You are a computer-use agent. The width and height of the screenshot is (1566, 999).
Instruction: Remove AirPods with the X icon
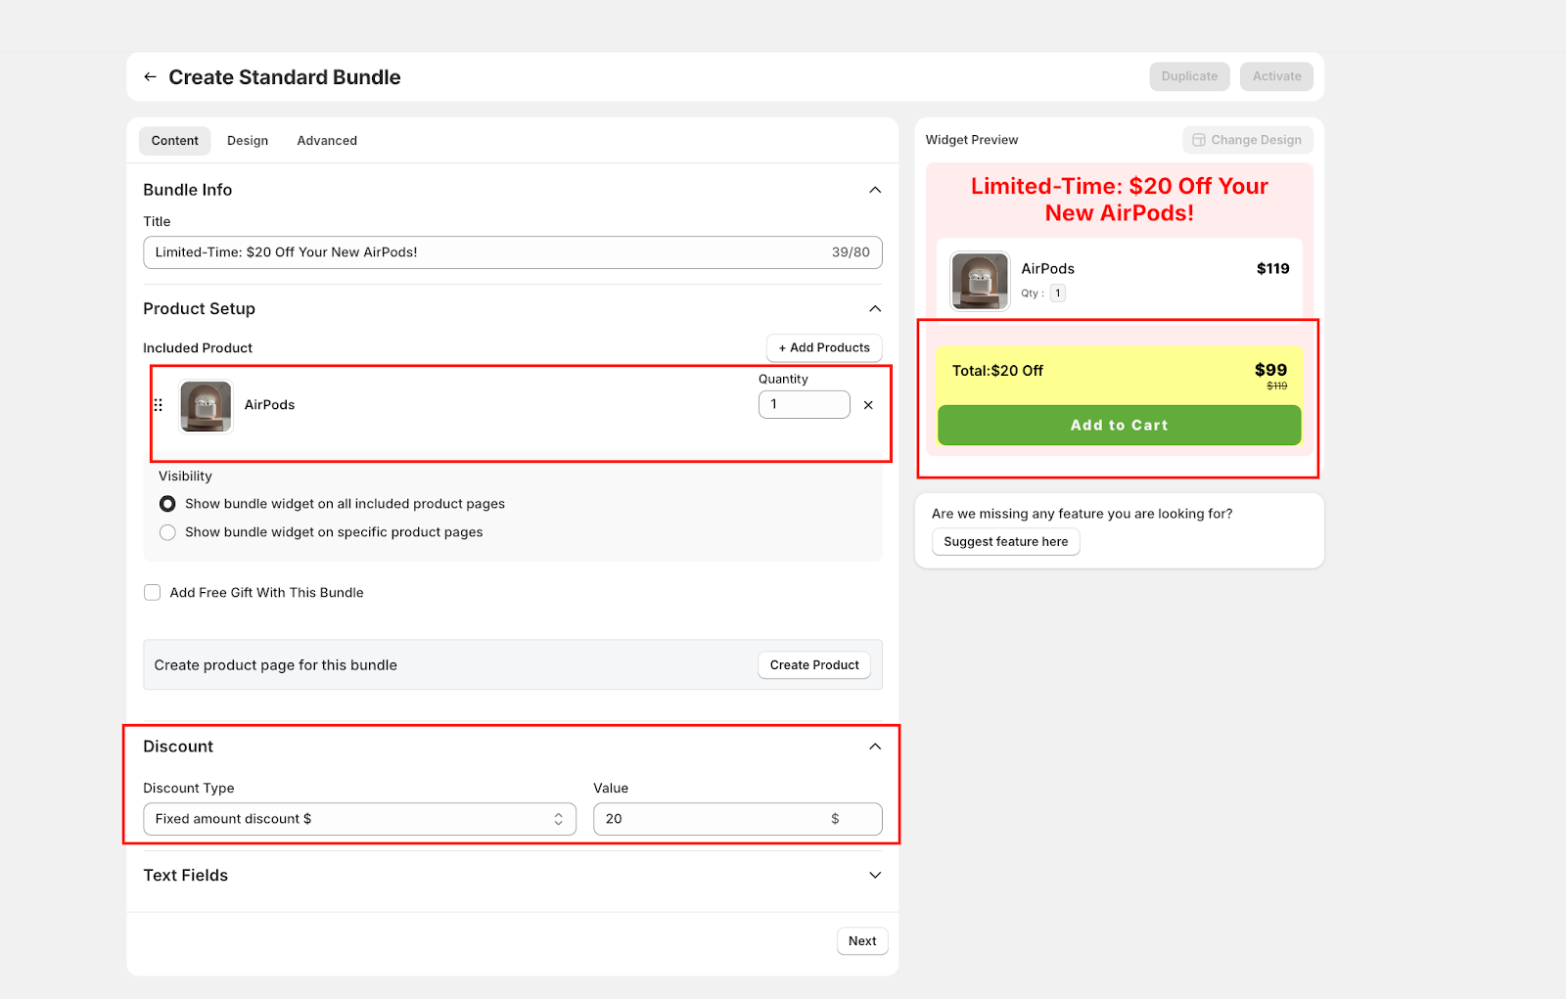pos(868,405)
